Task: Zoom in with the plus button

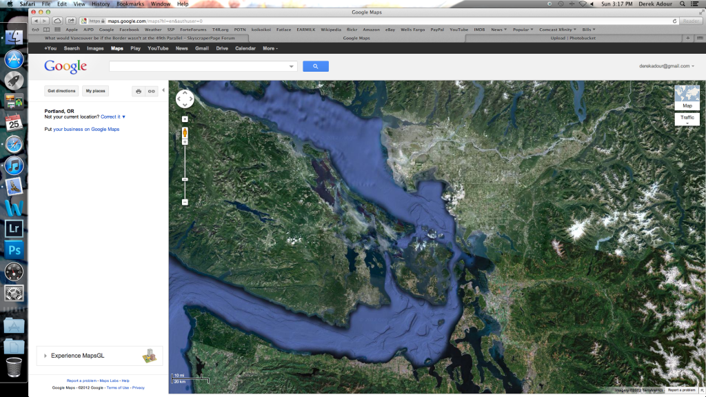Action: [x=185, y=142]
